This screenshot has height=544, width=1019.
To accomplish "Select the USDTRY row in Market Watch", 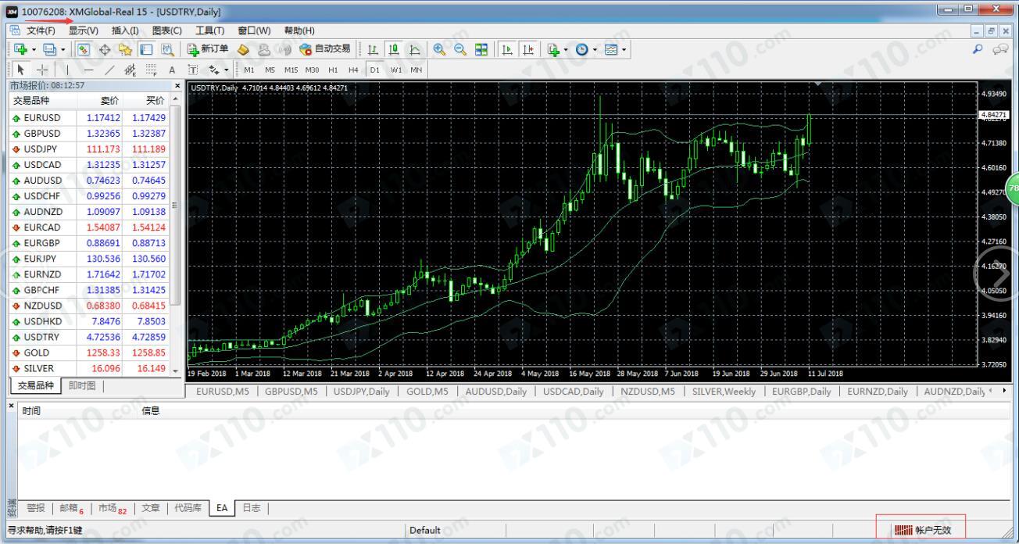I will point(89,337).
